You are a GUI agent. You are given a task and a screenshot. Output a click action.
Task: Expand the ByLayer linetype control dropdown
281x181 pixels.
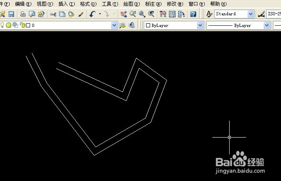click(267, 25)
